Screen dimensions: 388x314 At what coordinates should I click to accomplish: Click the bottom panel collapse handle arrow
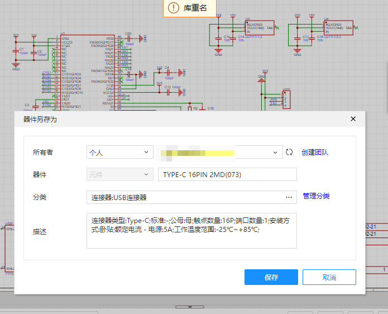(x=189, y=307)
